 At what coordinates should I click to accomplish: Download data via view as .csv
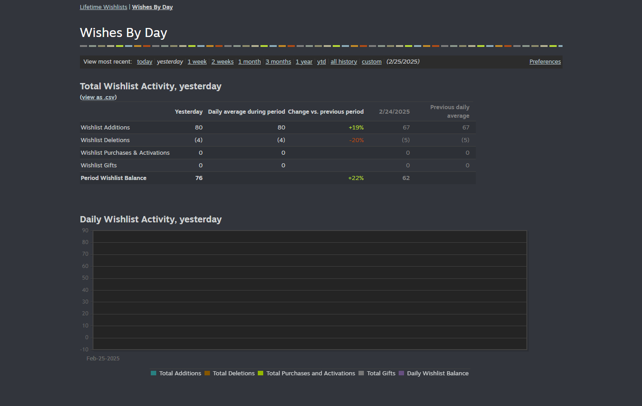(x=98, y=97)
